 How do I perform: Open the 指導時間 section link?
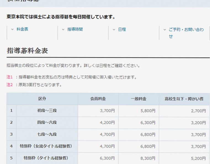tap(75, 29)
